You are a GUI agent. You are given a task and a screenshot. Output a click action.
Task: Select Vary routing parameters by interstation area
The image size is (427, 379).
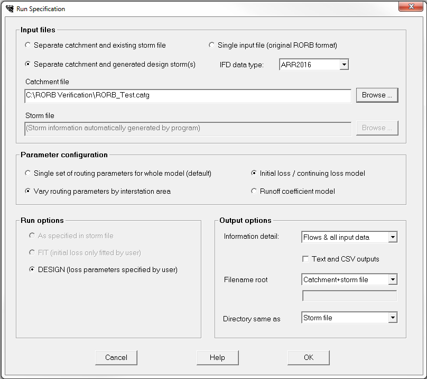coord(28,191)
